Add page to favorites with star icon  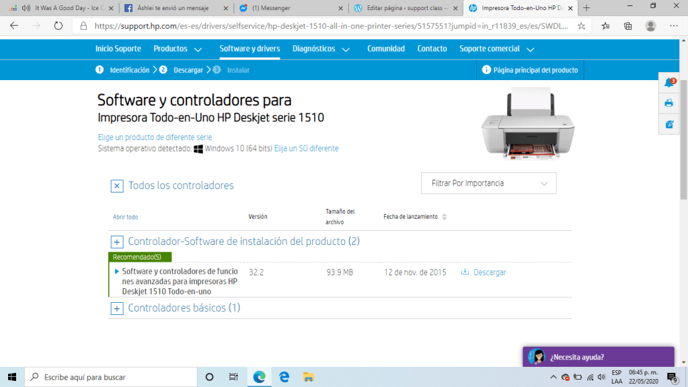pos(581,26)
